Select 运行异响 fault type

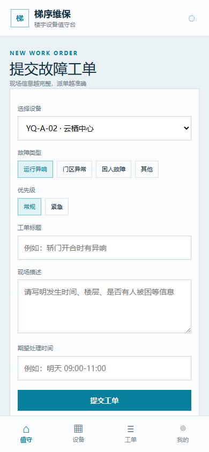point(35,169)
